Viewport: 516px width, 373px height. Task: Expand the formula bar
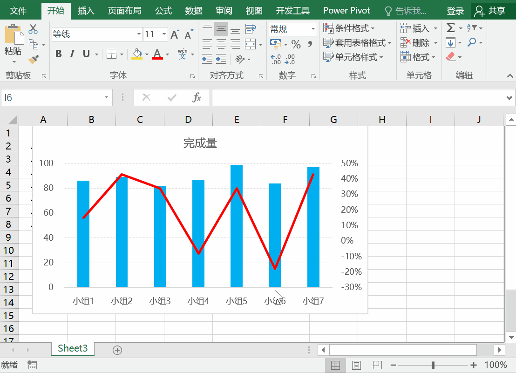[x=509, y=98]
